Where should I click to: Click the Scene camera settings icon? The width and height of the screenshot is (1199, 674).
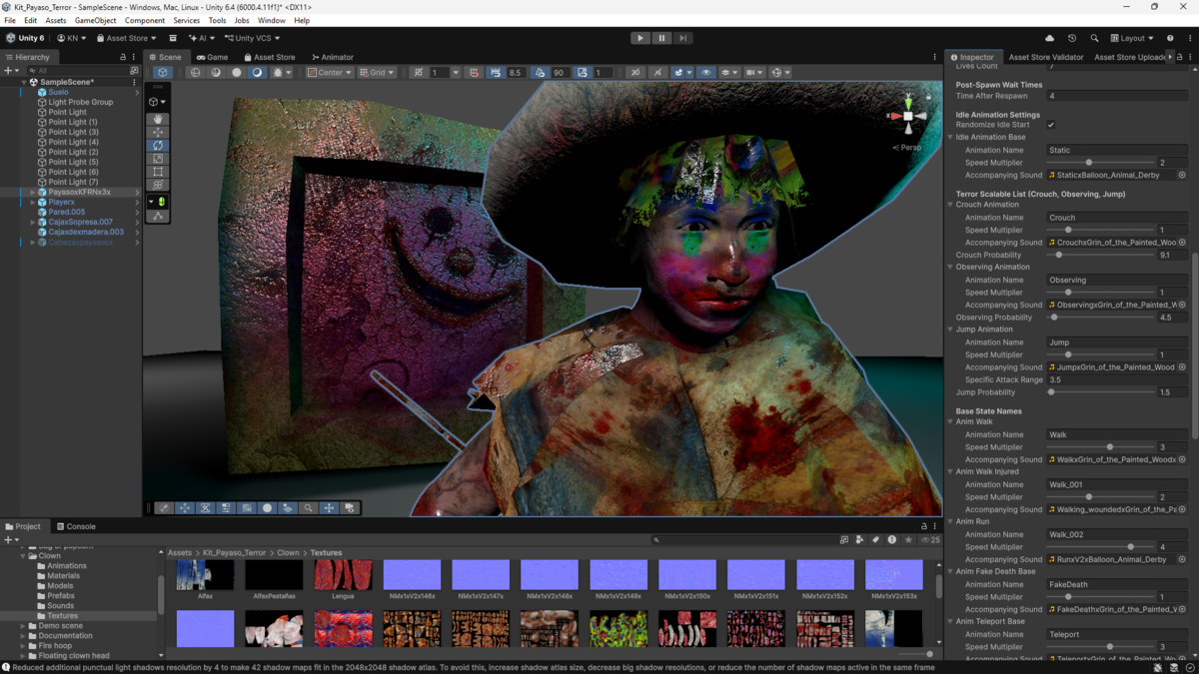click(754, 72)
